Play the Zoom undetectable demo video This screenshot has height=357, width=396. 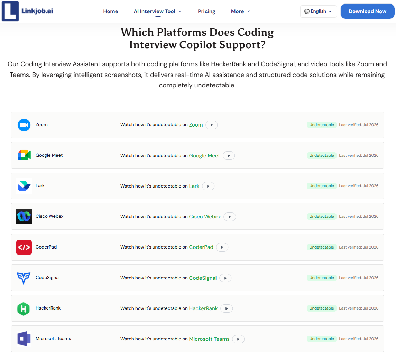pyautogui.click(x=212, y=125)
